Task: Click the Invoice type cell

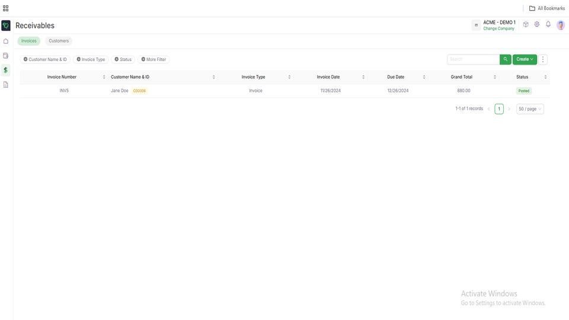Action: pyautogui.click(x=255, y=91)
